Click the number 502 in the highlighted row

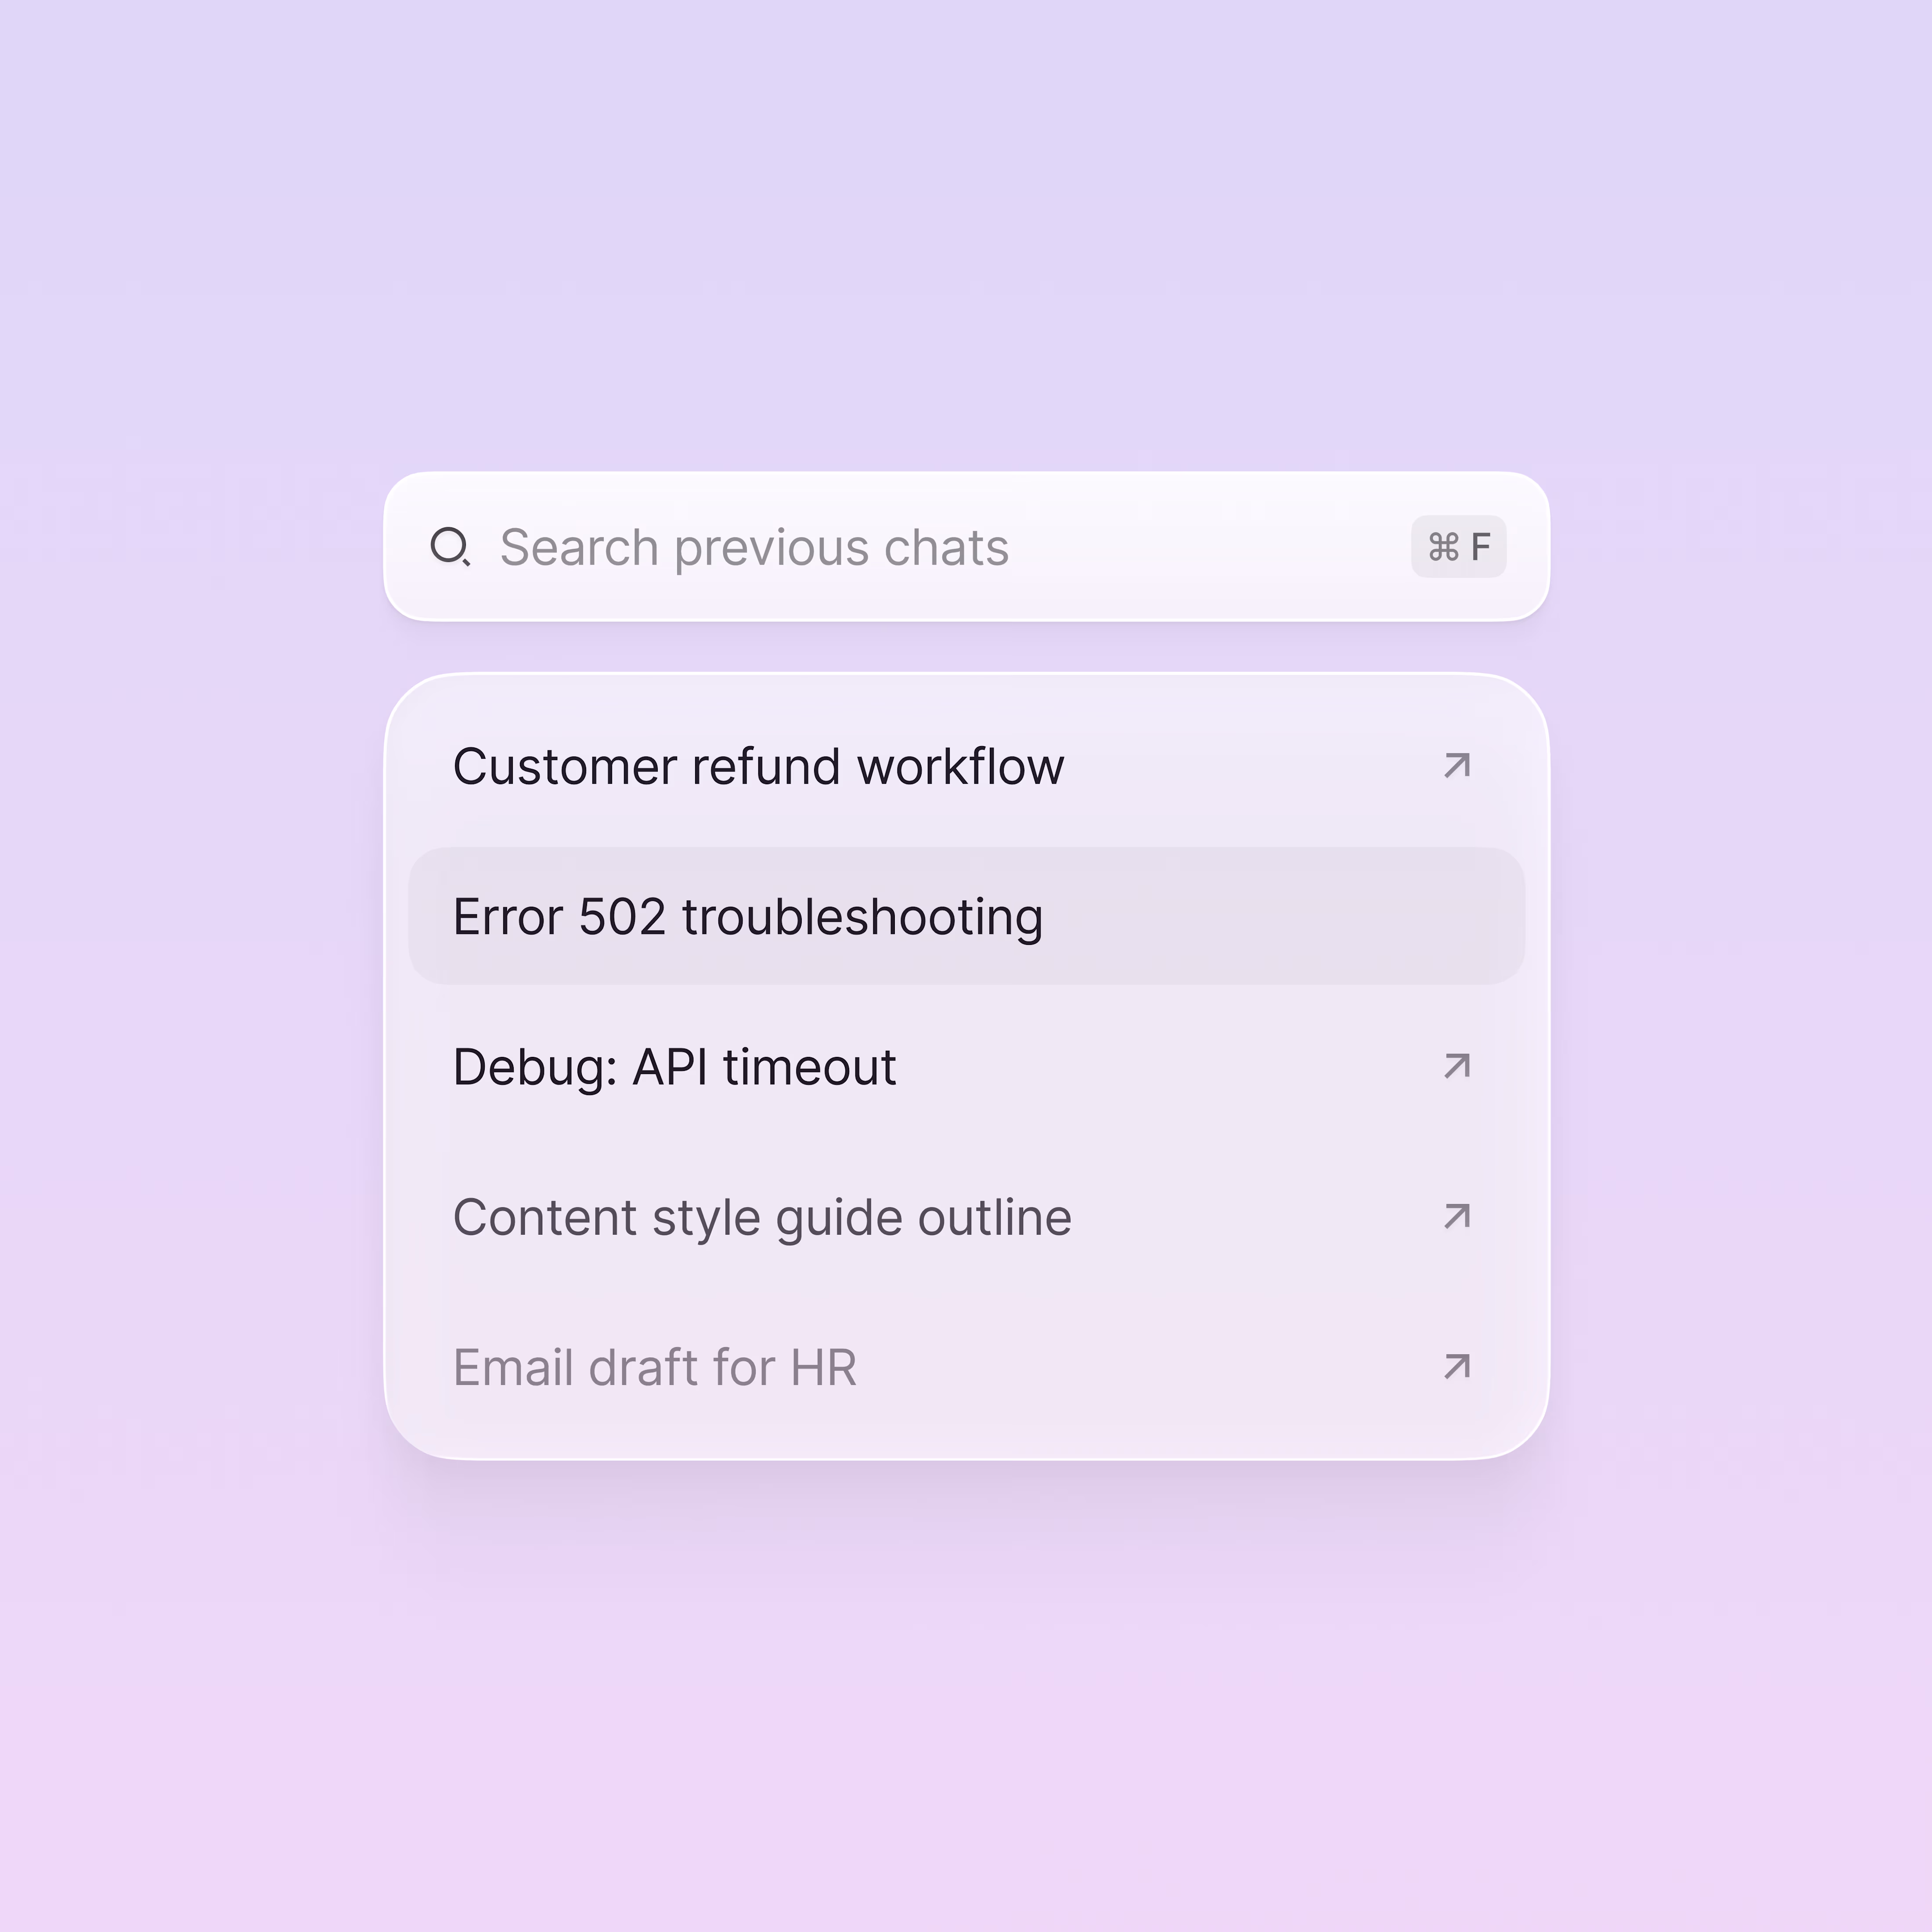[x=622, y=917]
